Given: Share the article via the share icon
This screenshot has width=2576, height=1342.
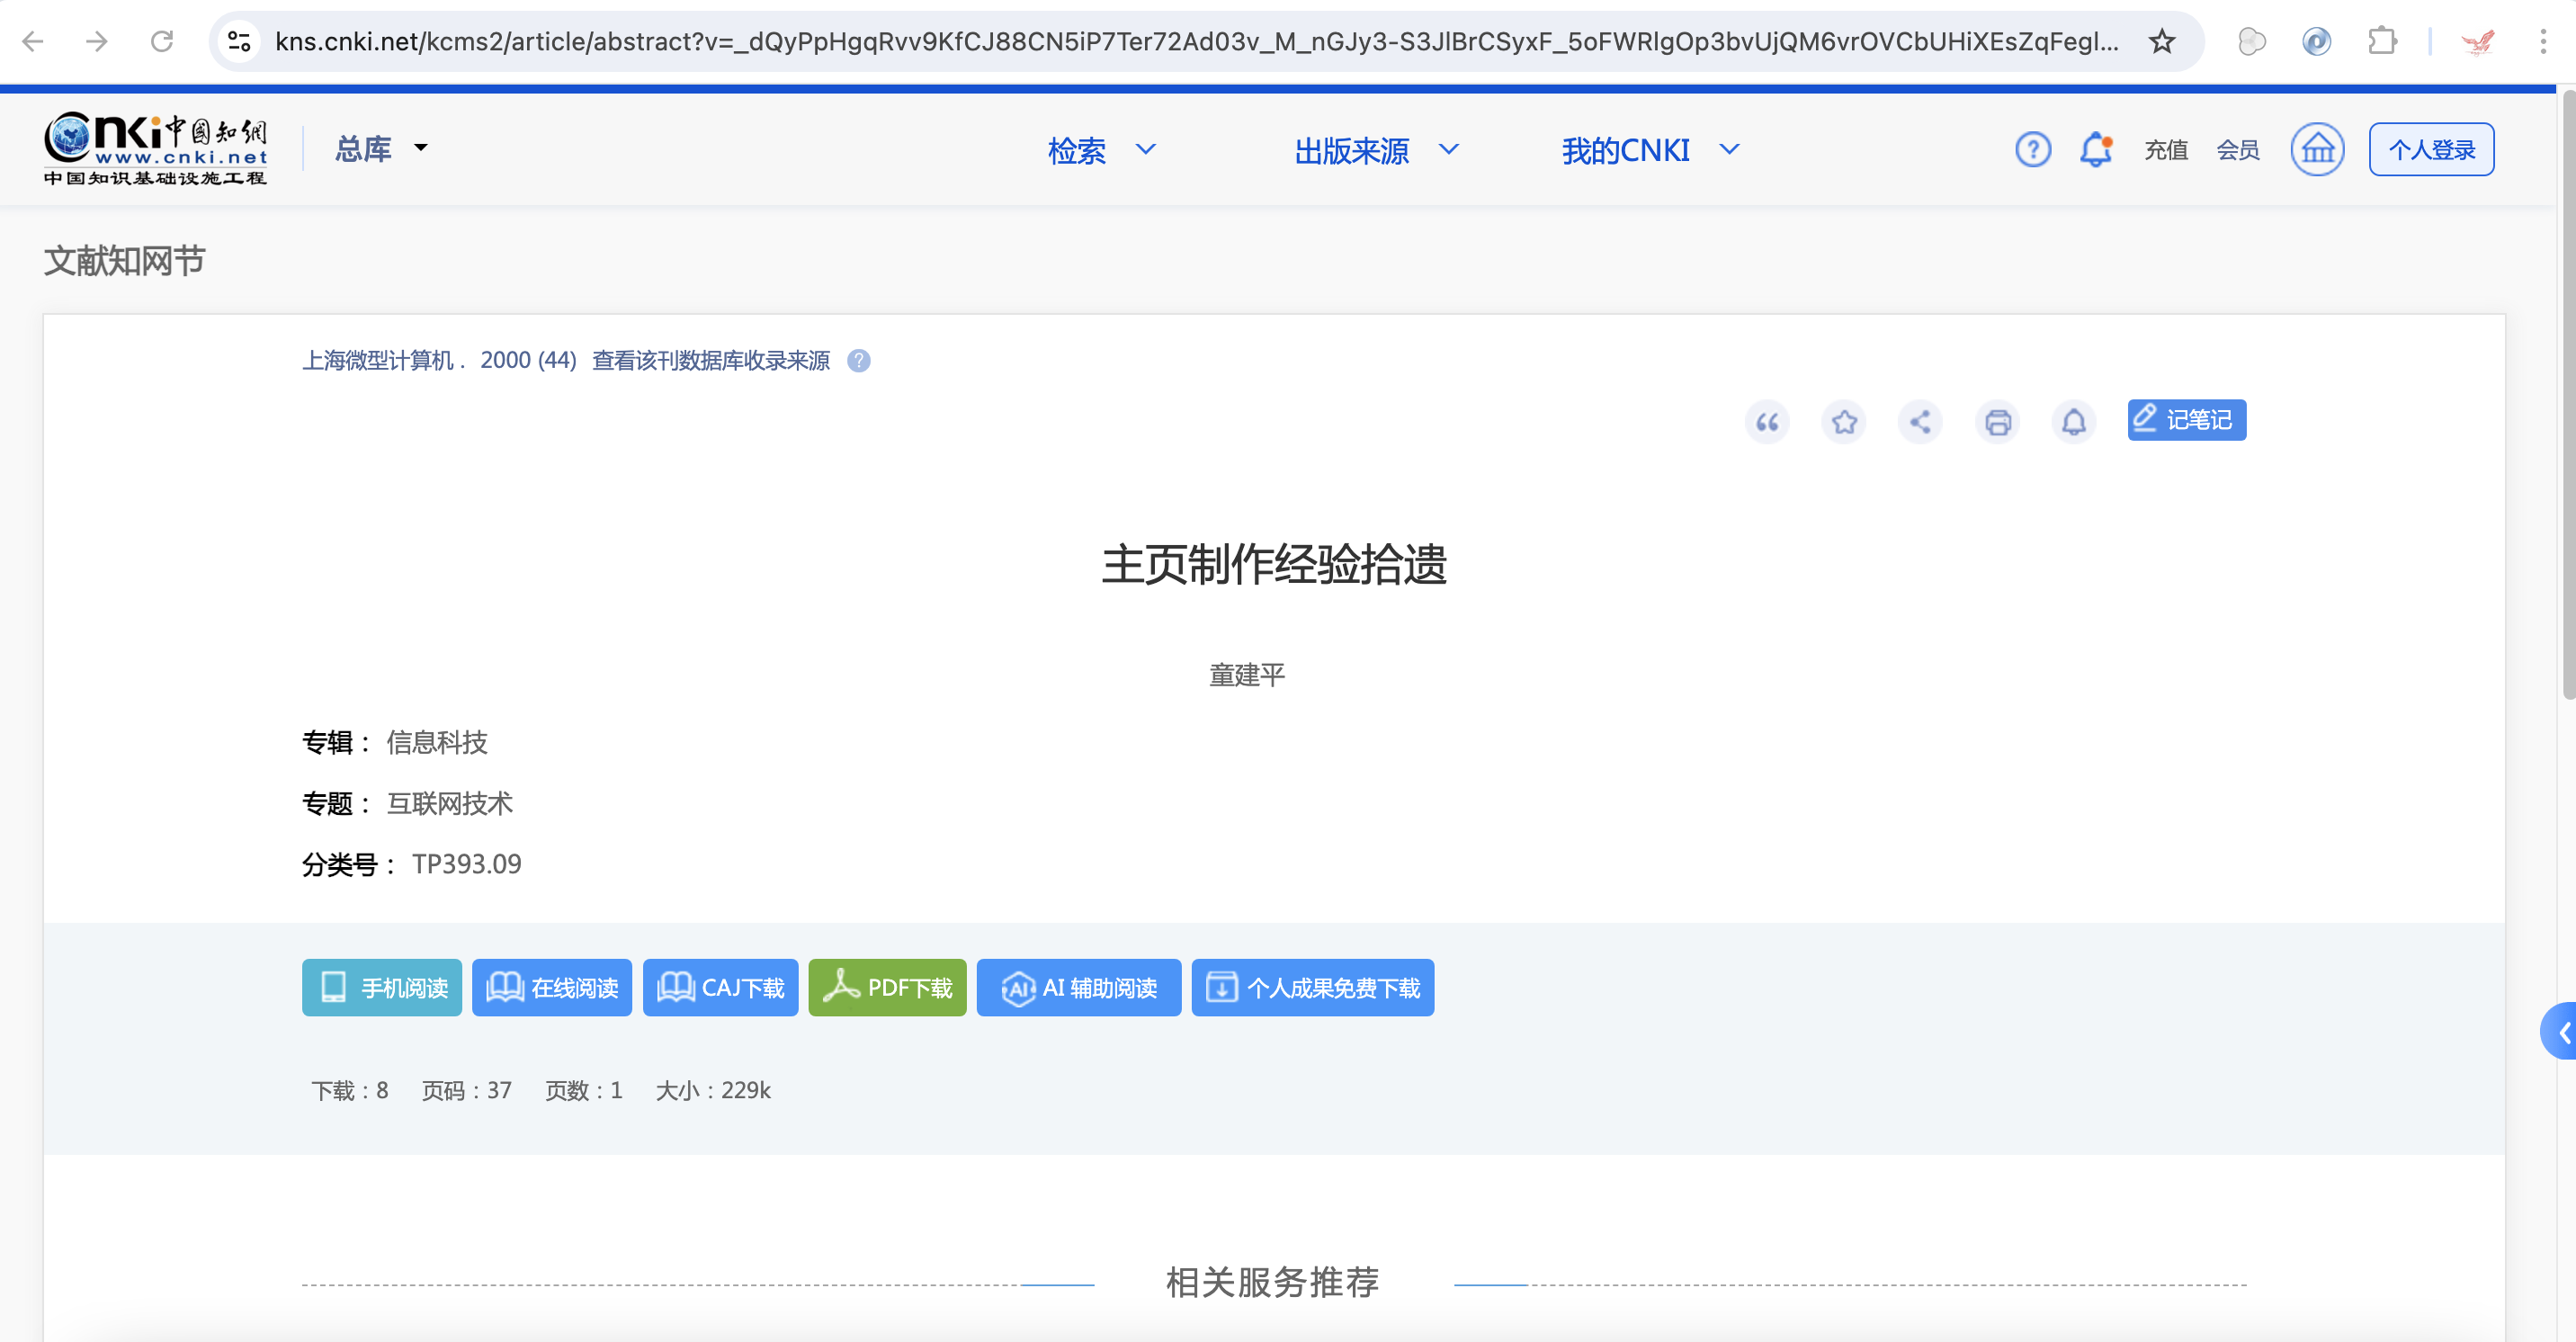Looking at the screenshot, I should pos(1920,422).
